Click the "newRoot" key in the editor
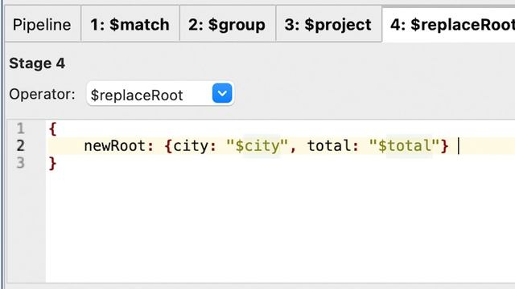The width and height of the screenshot is (515, 289). pos(114,146)
